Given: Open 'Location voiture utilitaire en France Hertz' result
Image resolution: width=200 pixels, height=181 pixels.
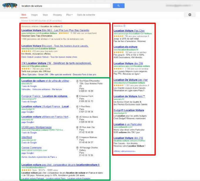Looking at the screenshot, I should click(46, 117).
